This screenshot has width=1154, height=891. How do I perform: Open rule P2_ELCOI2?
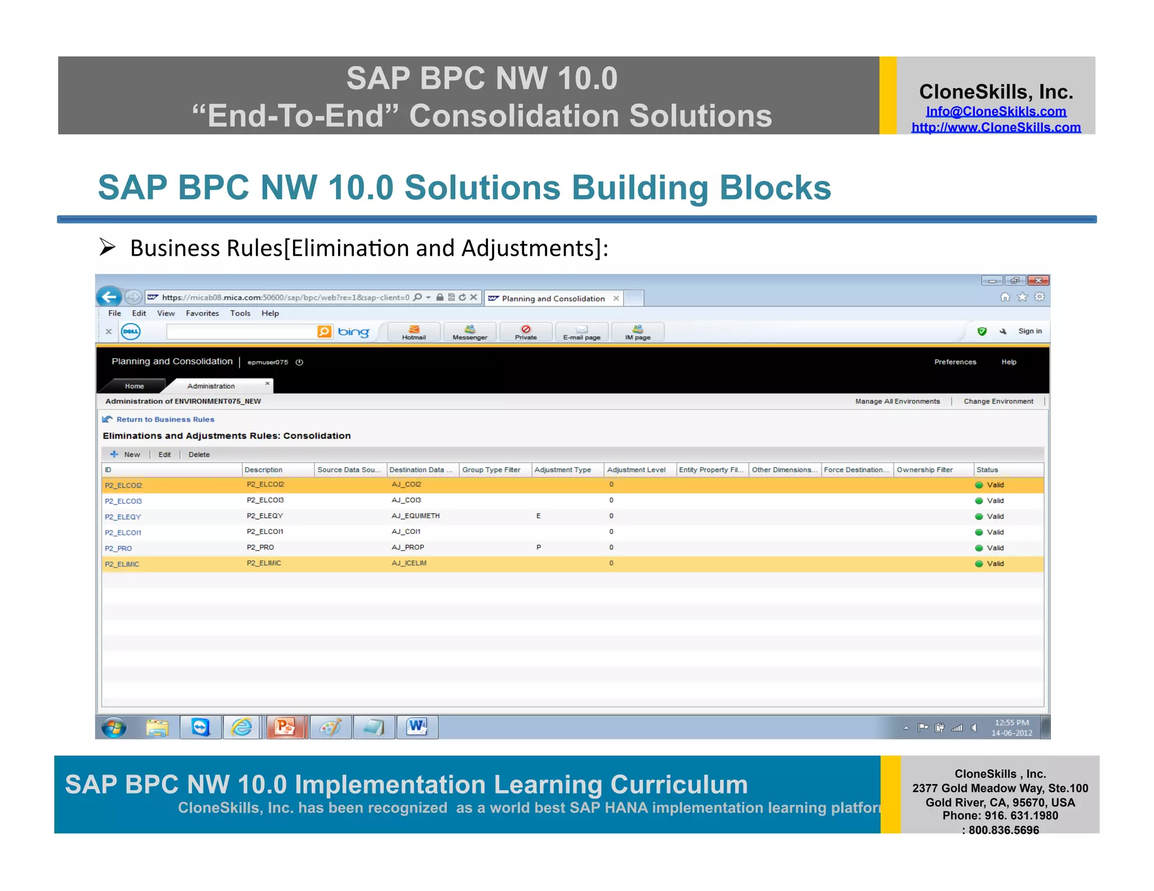pos(123,485)
